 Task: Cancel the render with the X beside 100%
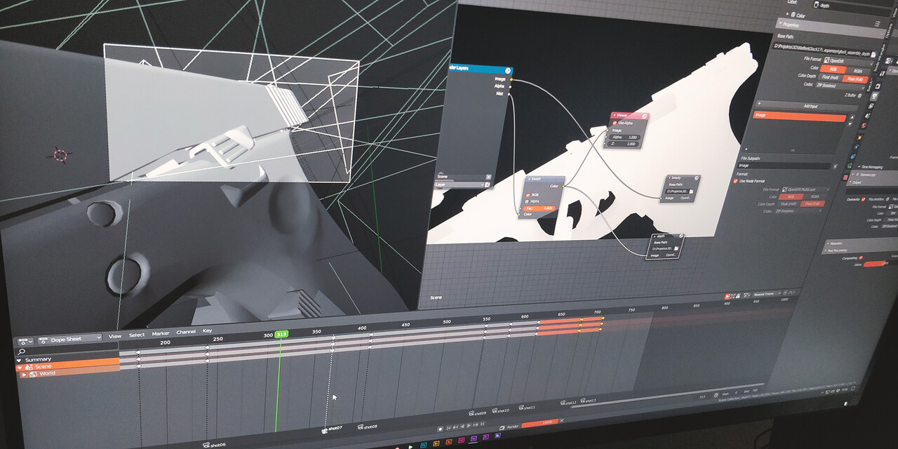561,421
